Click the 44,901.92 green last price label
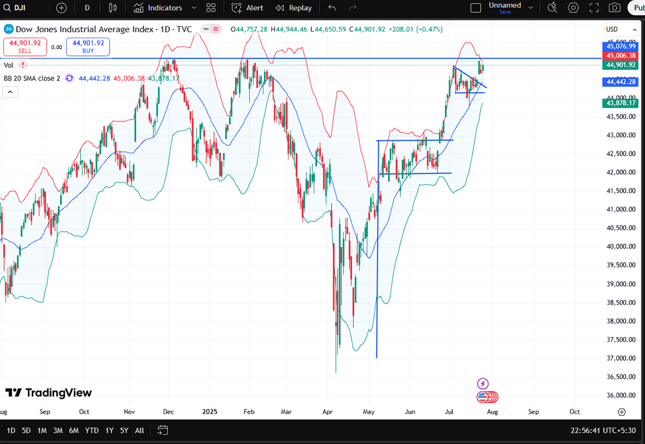Image resolution: width=645 pixels, height=444 pixels. (x=621, y=65)
